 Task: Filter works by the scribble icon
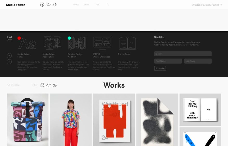pos(55,85)
